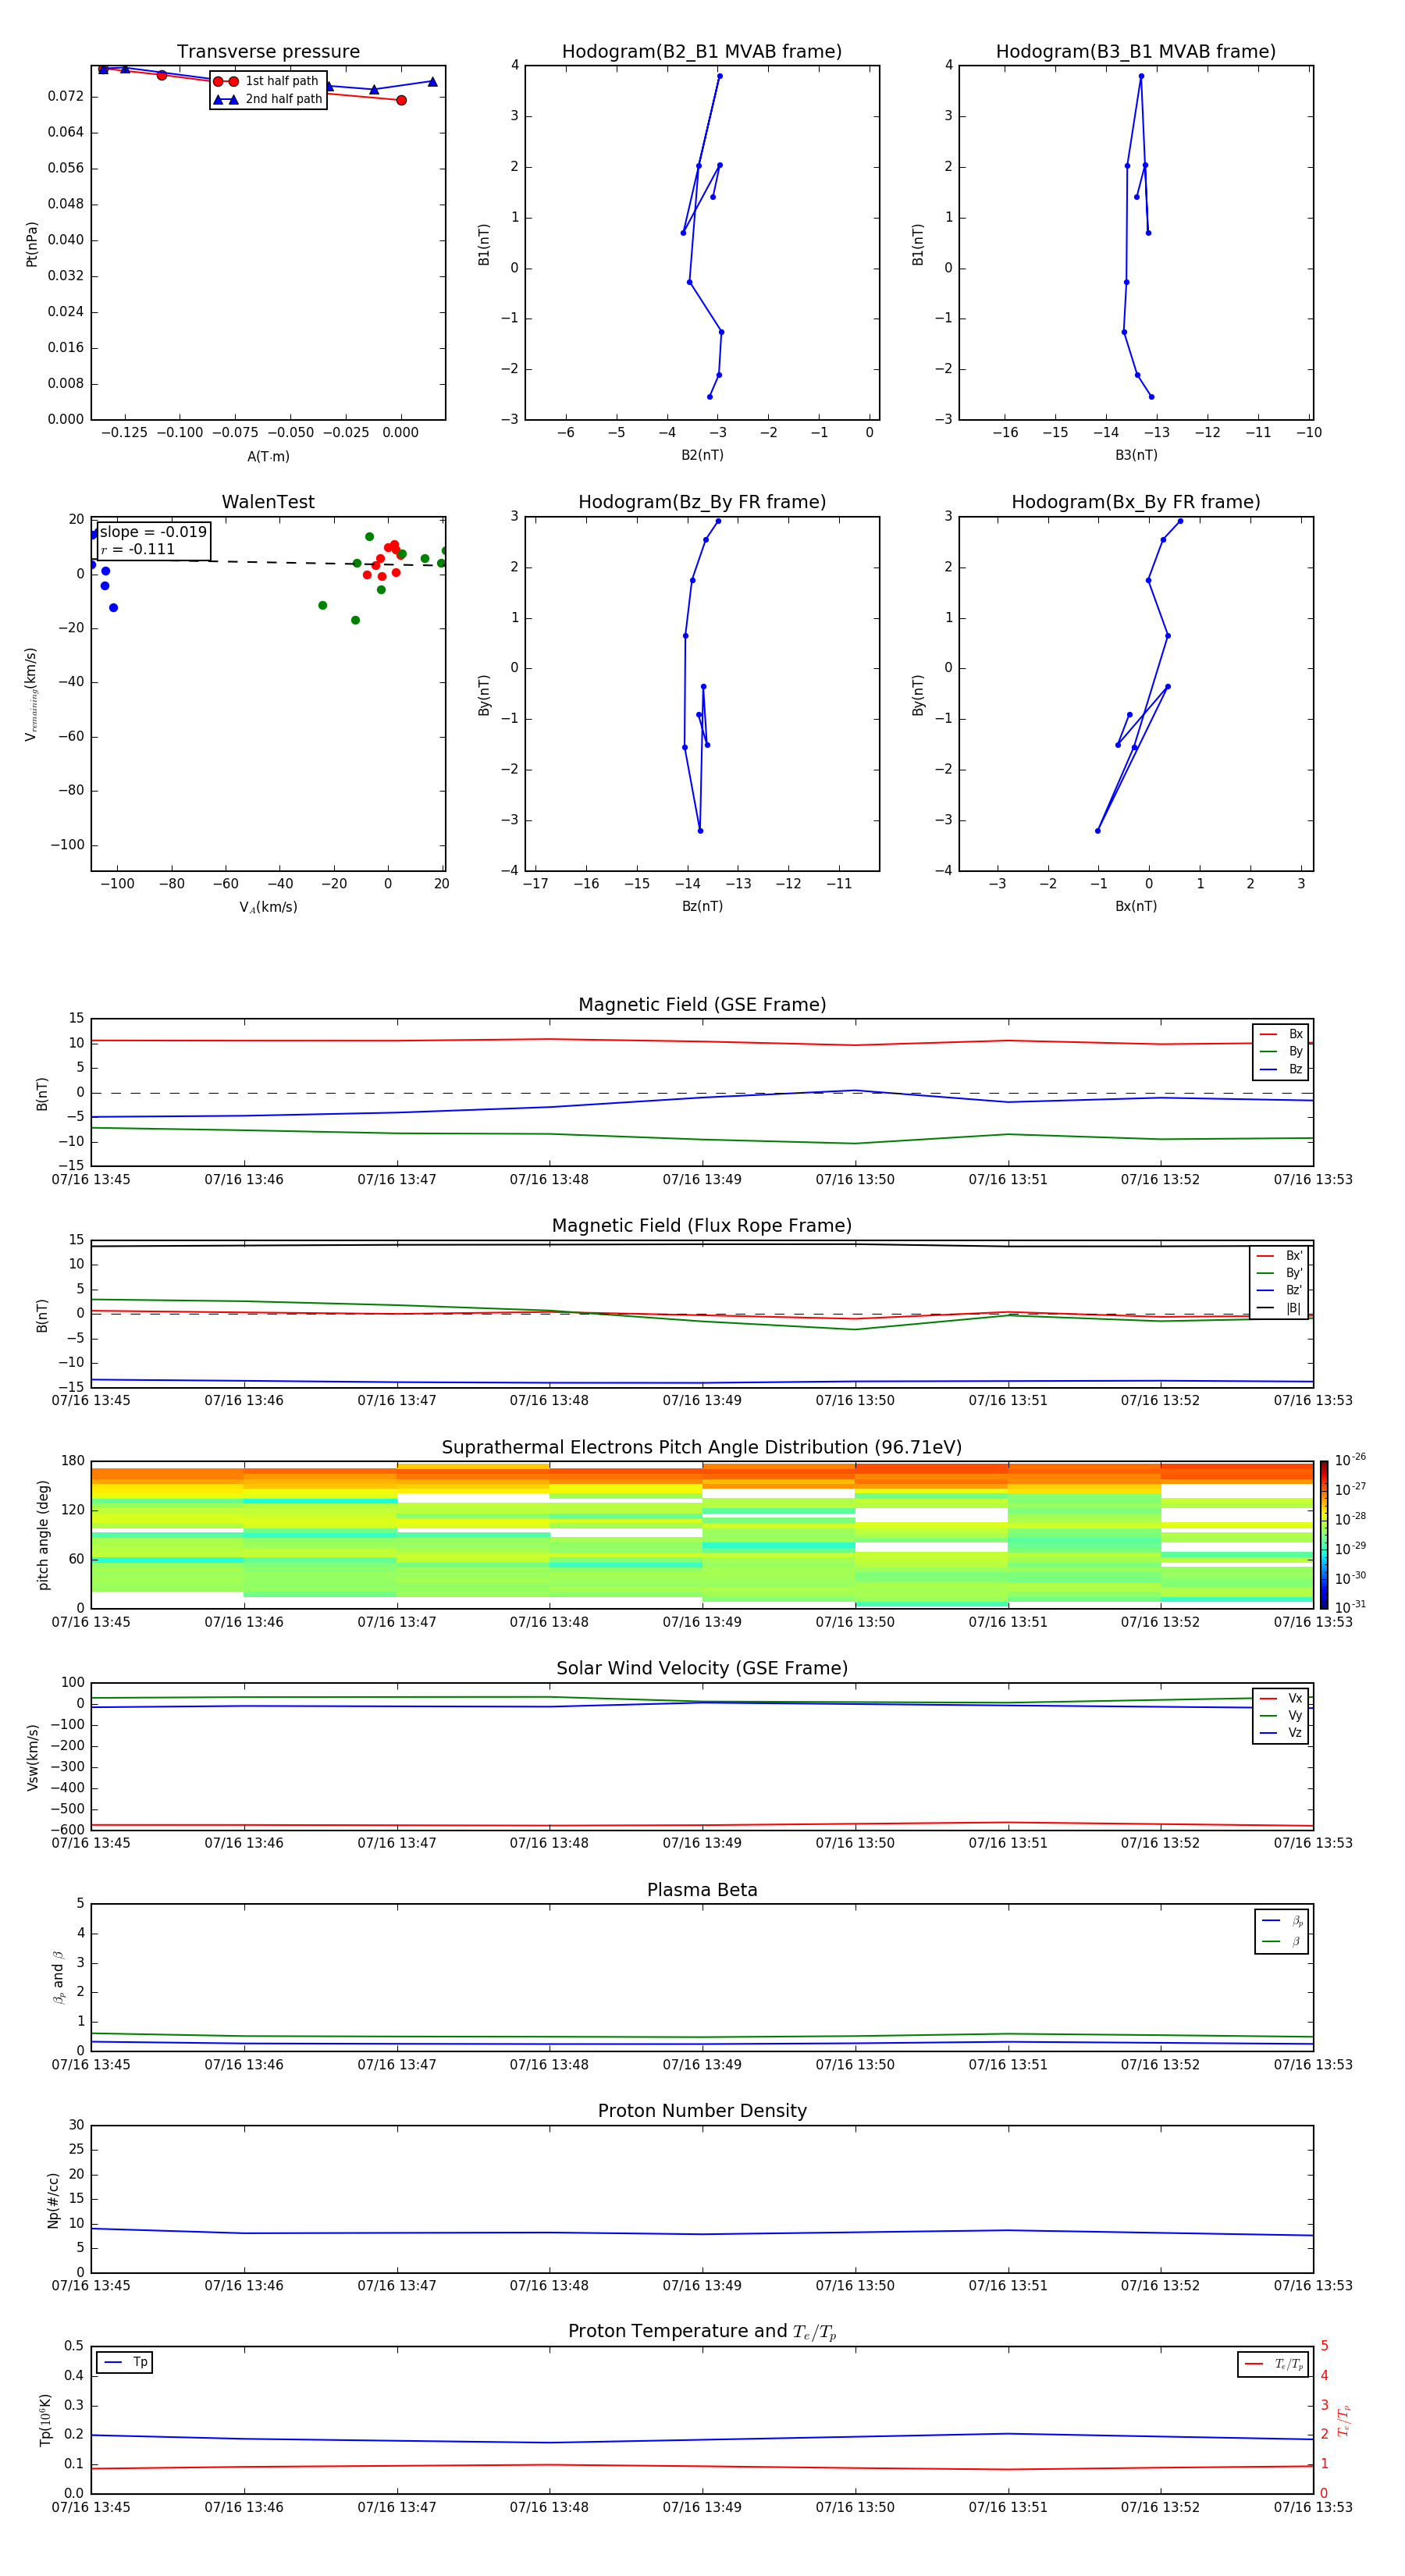The width and height of the screenshot is (1405, 2576).
Task: Click the Te/Tp legend entry
Action: pos(1273,2364)
